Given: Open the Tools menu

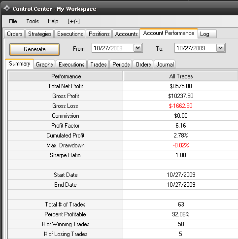Looking at the screenshot, I should (x=33, y=21).
